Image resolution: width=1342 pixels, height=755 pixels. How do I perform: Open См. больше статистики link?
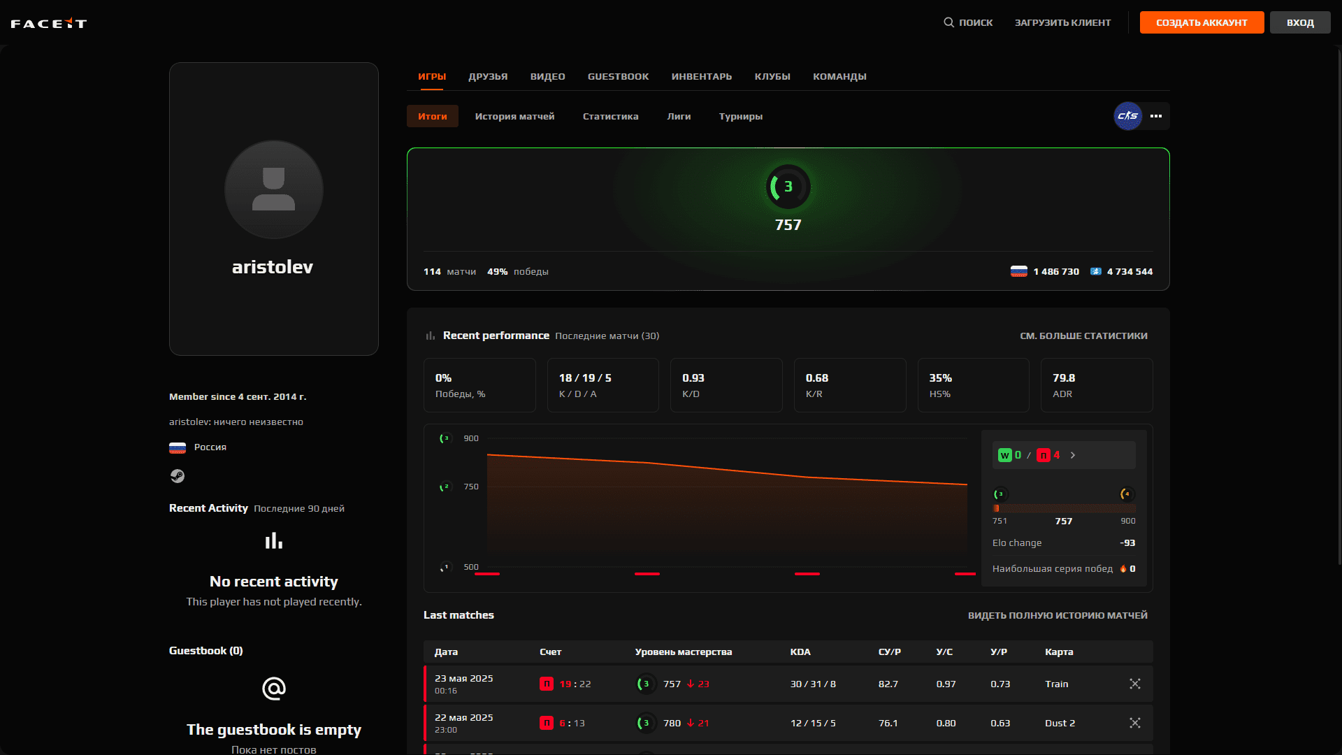click(x=1083, y=336)
